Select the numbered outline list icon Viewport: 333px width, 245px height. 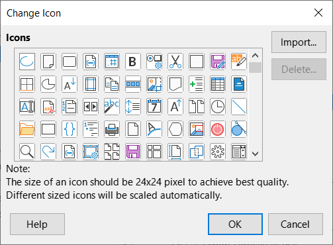point(91,129)
